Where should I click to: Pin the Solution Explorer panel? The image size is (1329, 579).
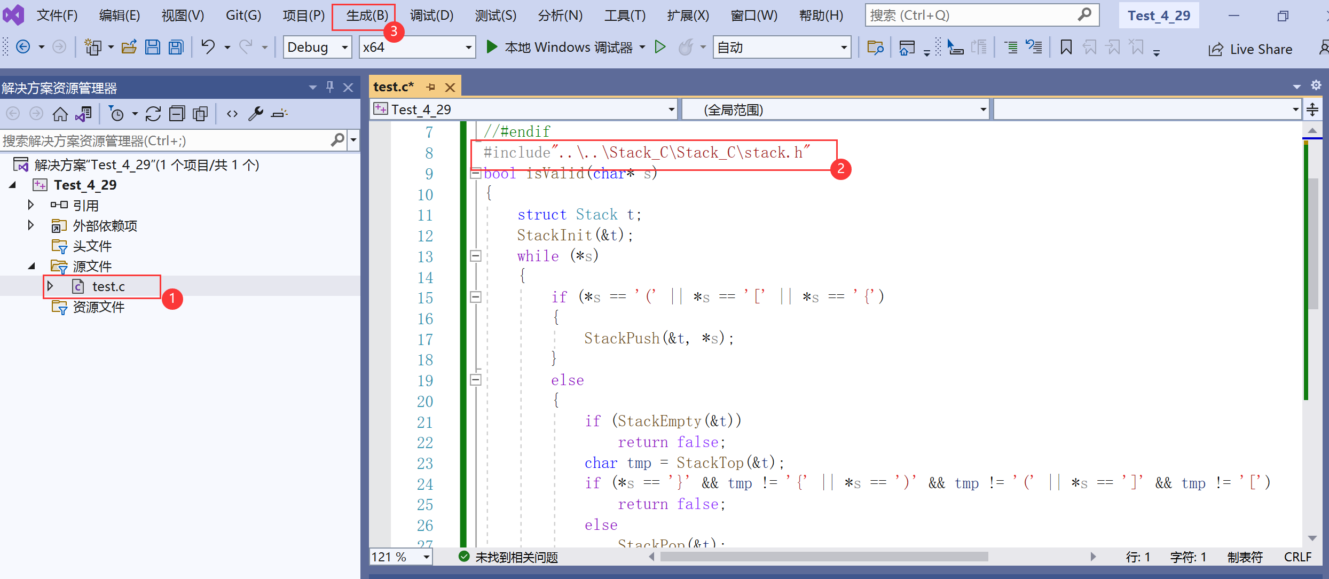(x=329, y=87)
